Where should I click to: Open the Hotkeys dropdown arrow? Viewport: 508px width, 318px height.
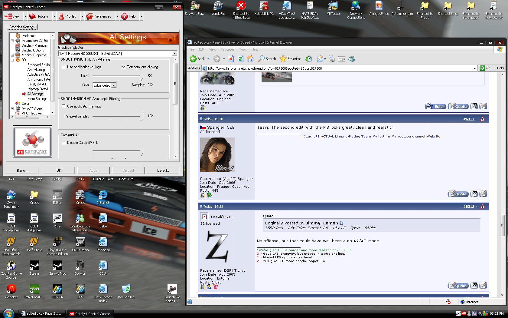pyautogui.click(x=54, y=16)
